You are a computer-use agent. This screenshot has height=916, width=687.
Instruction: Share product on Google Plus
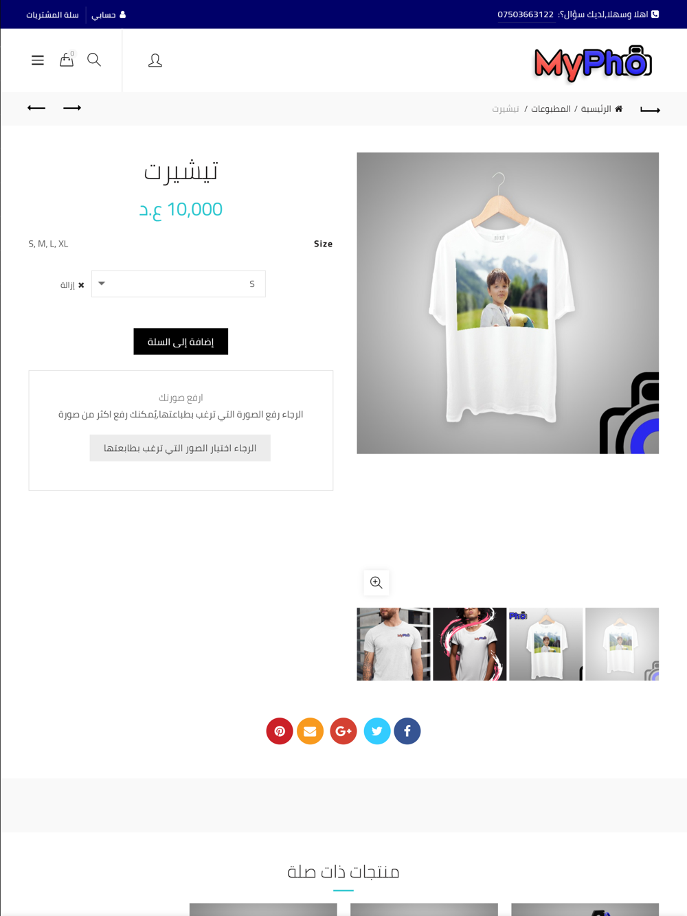(x=343, y=731)
